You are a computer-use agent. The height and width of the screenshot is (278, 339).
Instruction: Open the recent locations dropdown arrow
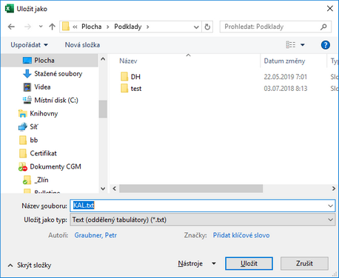(41, 27)
